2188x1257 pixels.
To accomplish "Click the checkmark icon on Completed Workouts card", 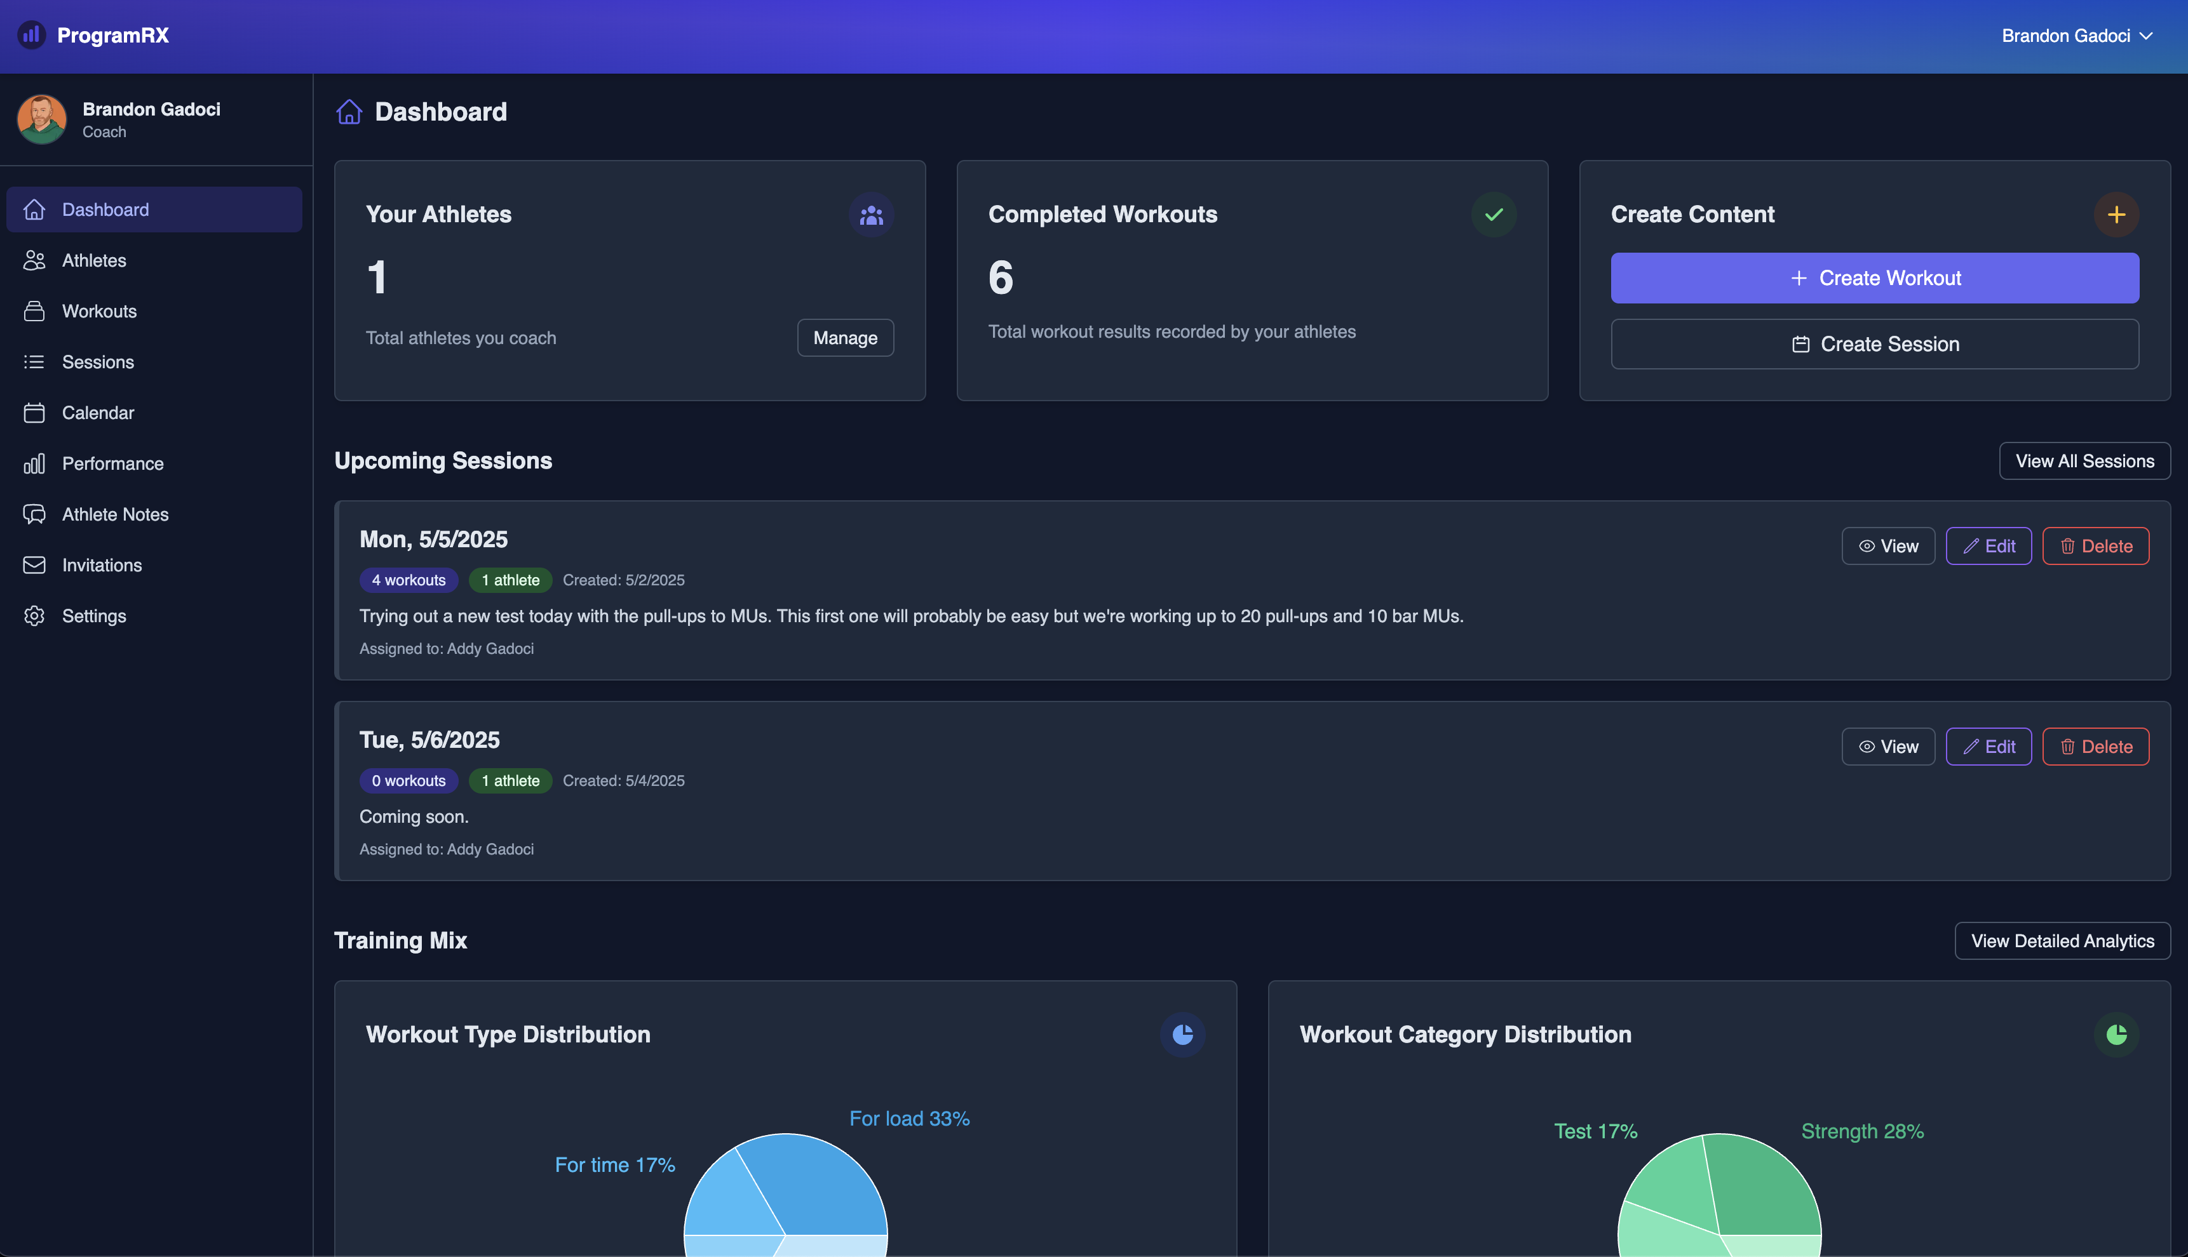I will point(1494,215).
